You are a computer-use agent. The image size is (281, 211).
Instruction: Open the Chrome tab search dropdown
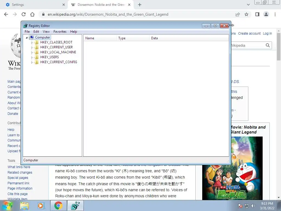click(x=248, y=5)
